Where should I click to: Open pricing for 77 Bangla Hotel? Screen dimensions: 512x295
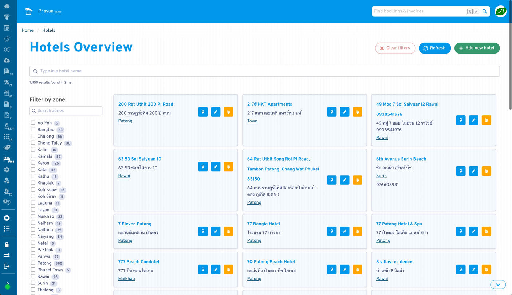[357, 231]
